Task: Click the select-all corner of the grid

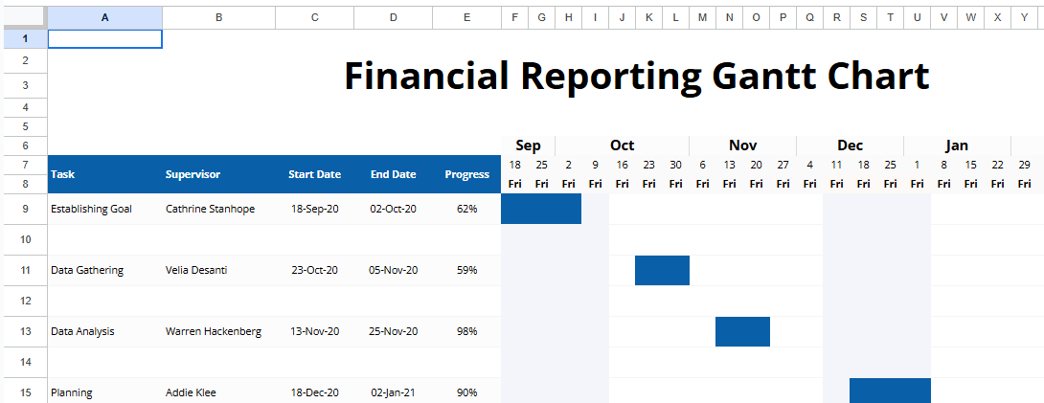Action: tap(23, 18)
